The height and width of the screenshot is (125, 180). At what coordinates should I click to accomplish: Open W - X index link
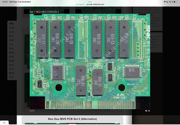click(x=11, y=73)
